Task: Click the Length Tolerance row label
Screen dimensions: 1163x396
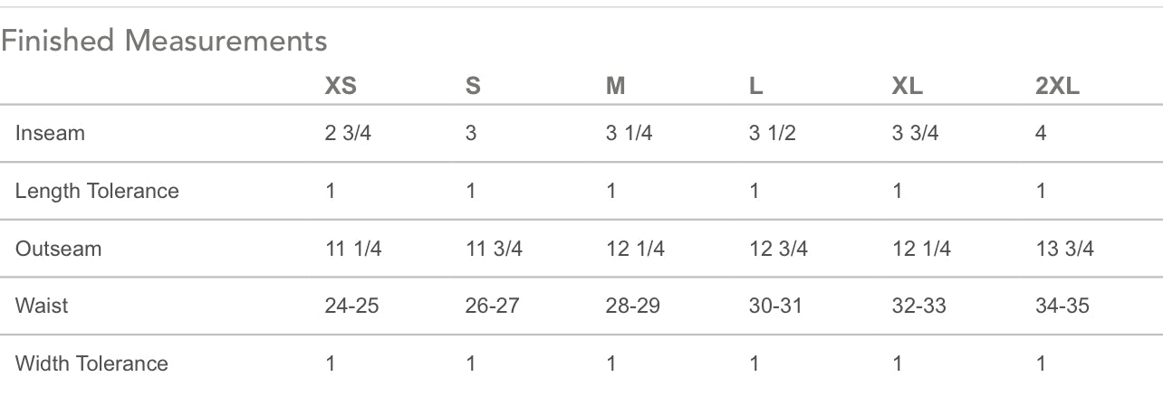Action: tap(97, 191)
